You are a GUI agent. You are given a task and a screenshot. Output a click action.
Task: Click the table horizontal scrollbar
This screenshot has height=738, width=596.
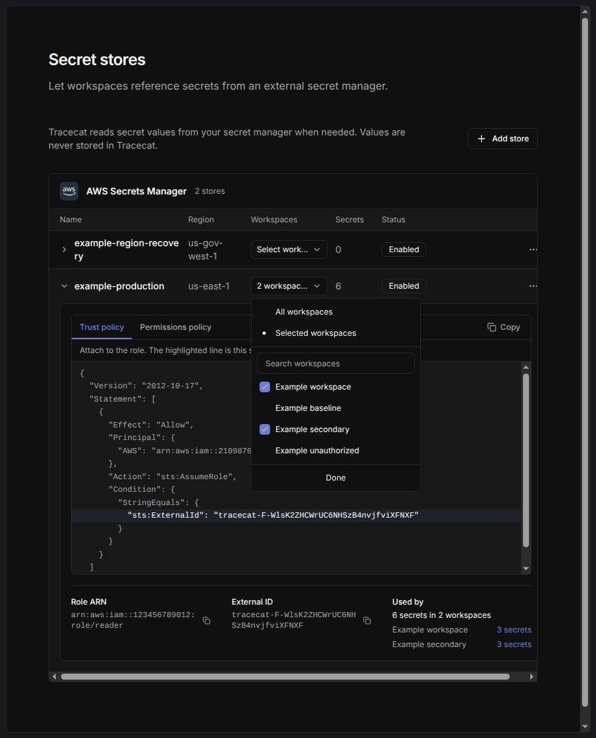285,677
